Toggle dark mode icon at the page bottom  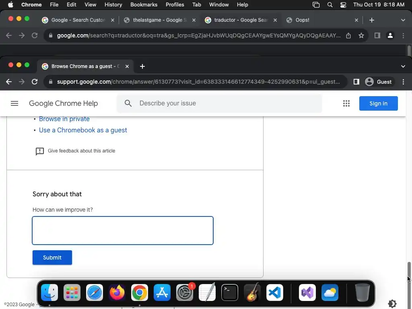pyautogui.click(x=392, y=304)
